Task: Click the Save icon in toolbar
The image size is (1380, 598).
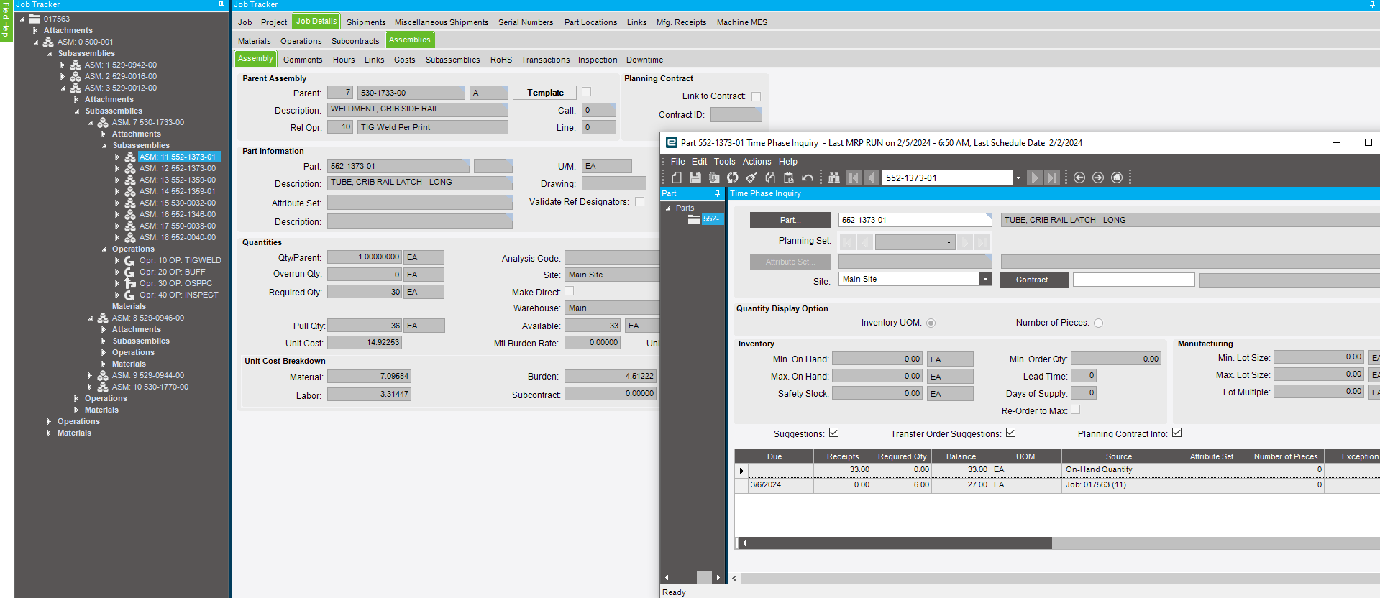Action: point(695,178)
